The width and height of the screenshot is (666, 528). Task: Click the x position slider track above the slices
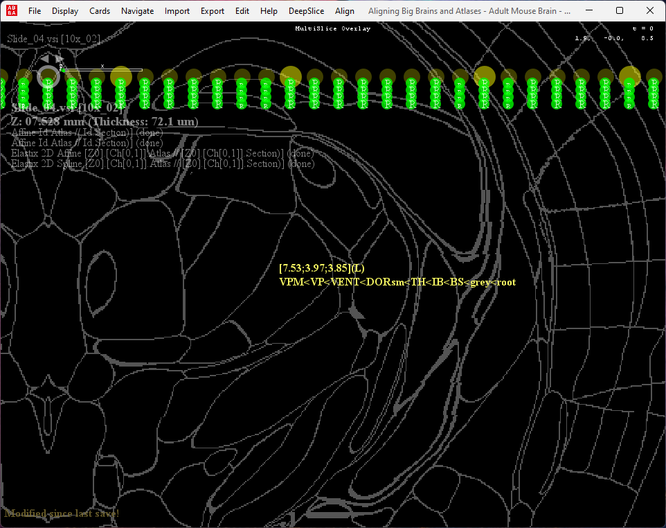coord(104,69)
